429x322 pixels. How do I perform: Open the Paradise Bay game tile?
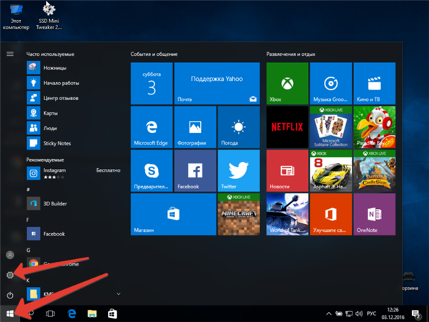click(x=374, y=127)
